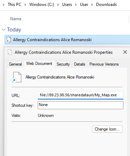The image size is (130, 156).
Task: Go to Downloads in the breadcrumb path
Action: (106, 5)
